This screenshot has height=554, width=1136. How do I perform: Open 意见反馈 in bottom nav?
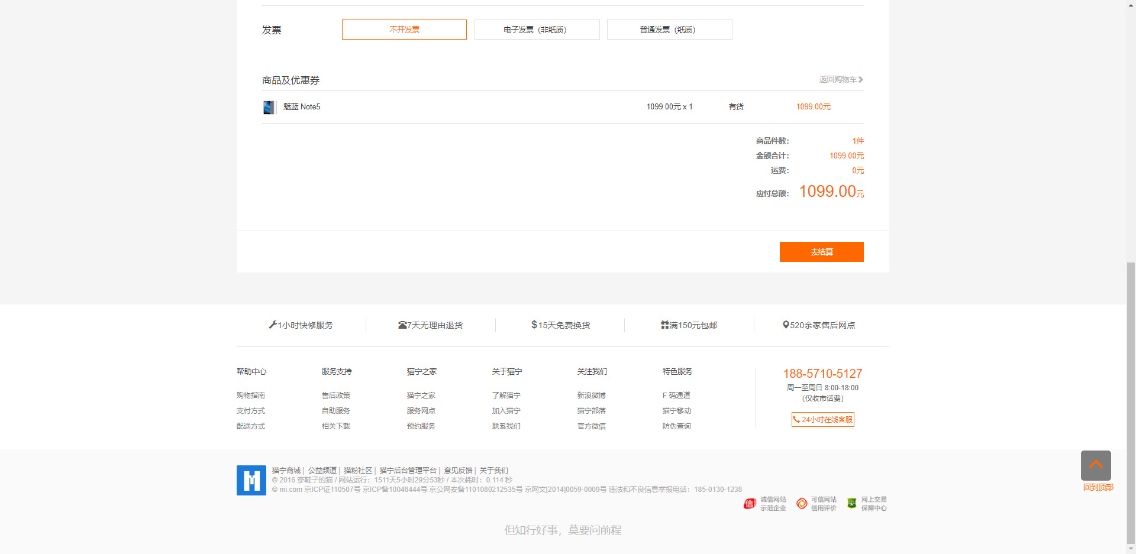[x=458, y=471]
